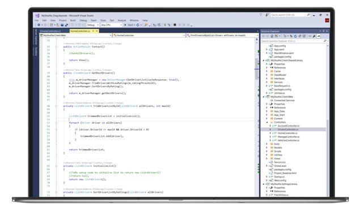Image resolution: width=360 pixels, height=212 pixels.
Task: Click the Find in Files toolbar icon
Action: click(x=146, y=25)
